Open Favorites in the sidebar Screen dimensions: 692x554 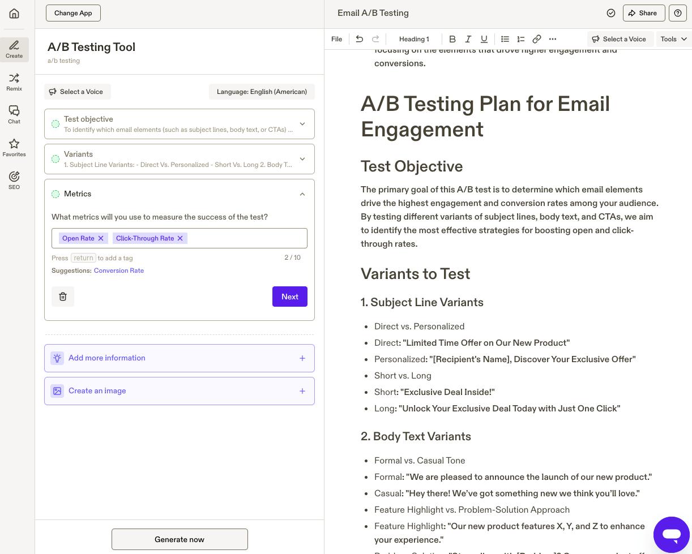point(14,148)
